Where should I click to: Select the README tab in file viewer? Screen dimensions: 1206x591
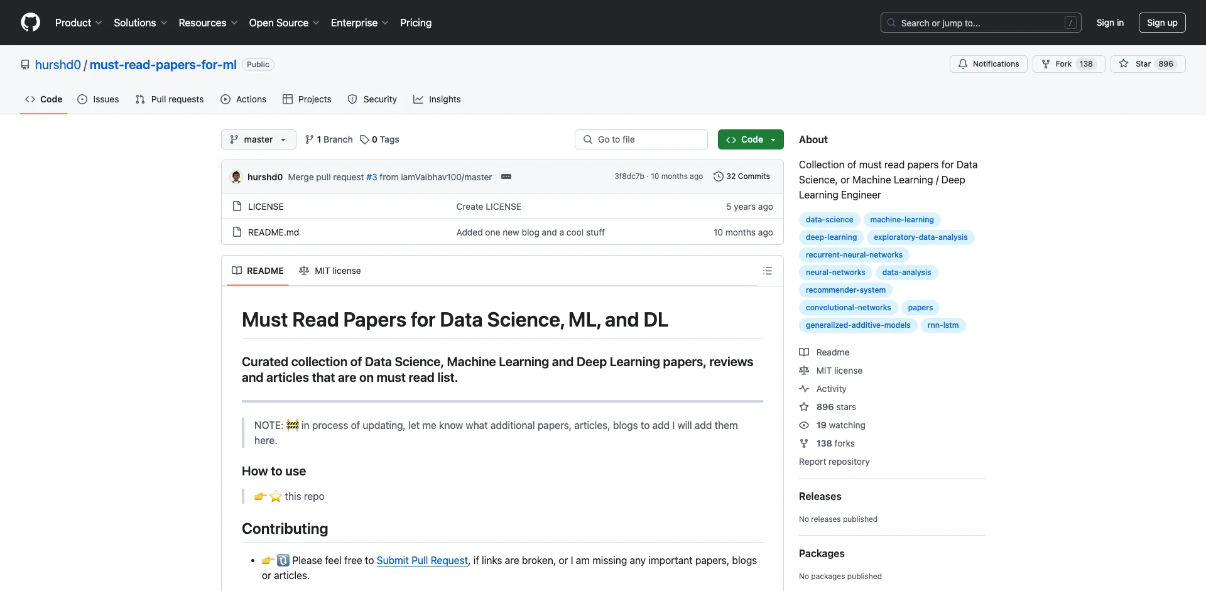coord(258,271)
